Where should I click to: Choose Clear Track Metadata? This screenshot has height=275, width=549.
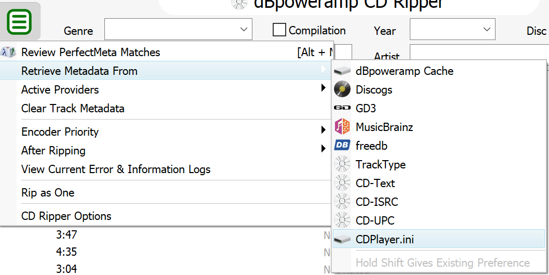(73, 109)
